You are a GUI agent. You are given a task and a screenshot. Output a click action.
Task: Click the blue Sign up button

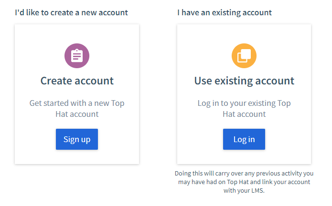[77, 139]
